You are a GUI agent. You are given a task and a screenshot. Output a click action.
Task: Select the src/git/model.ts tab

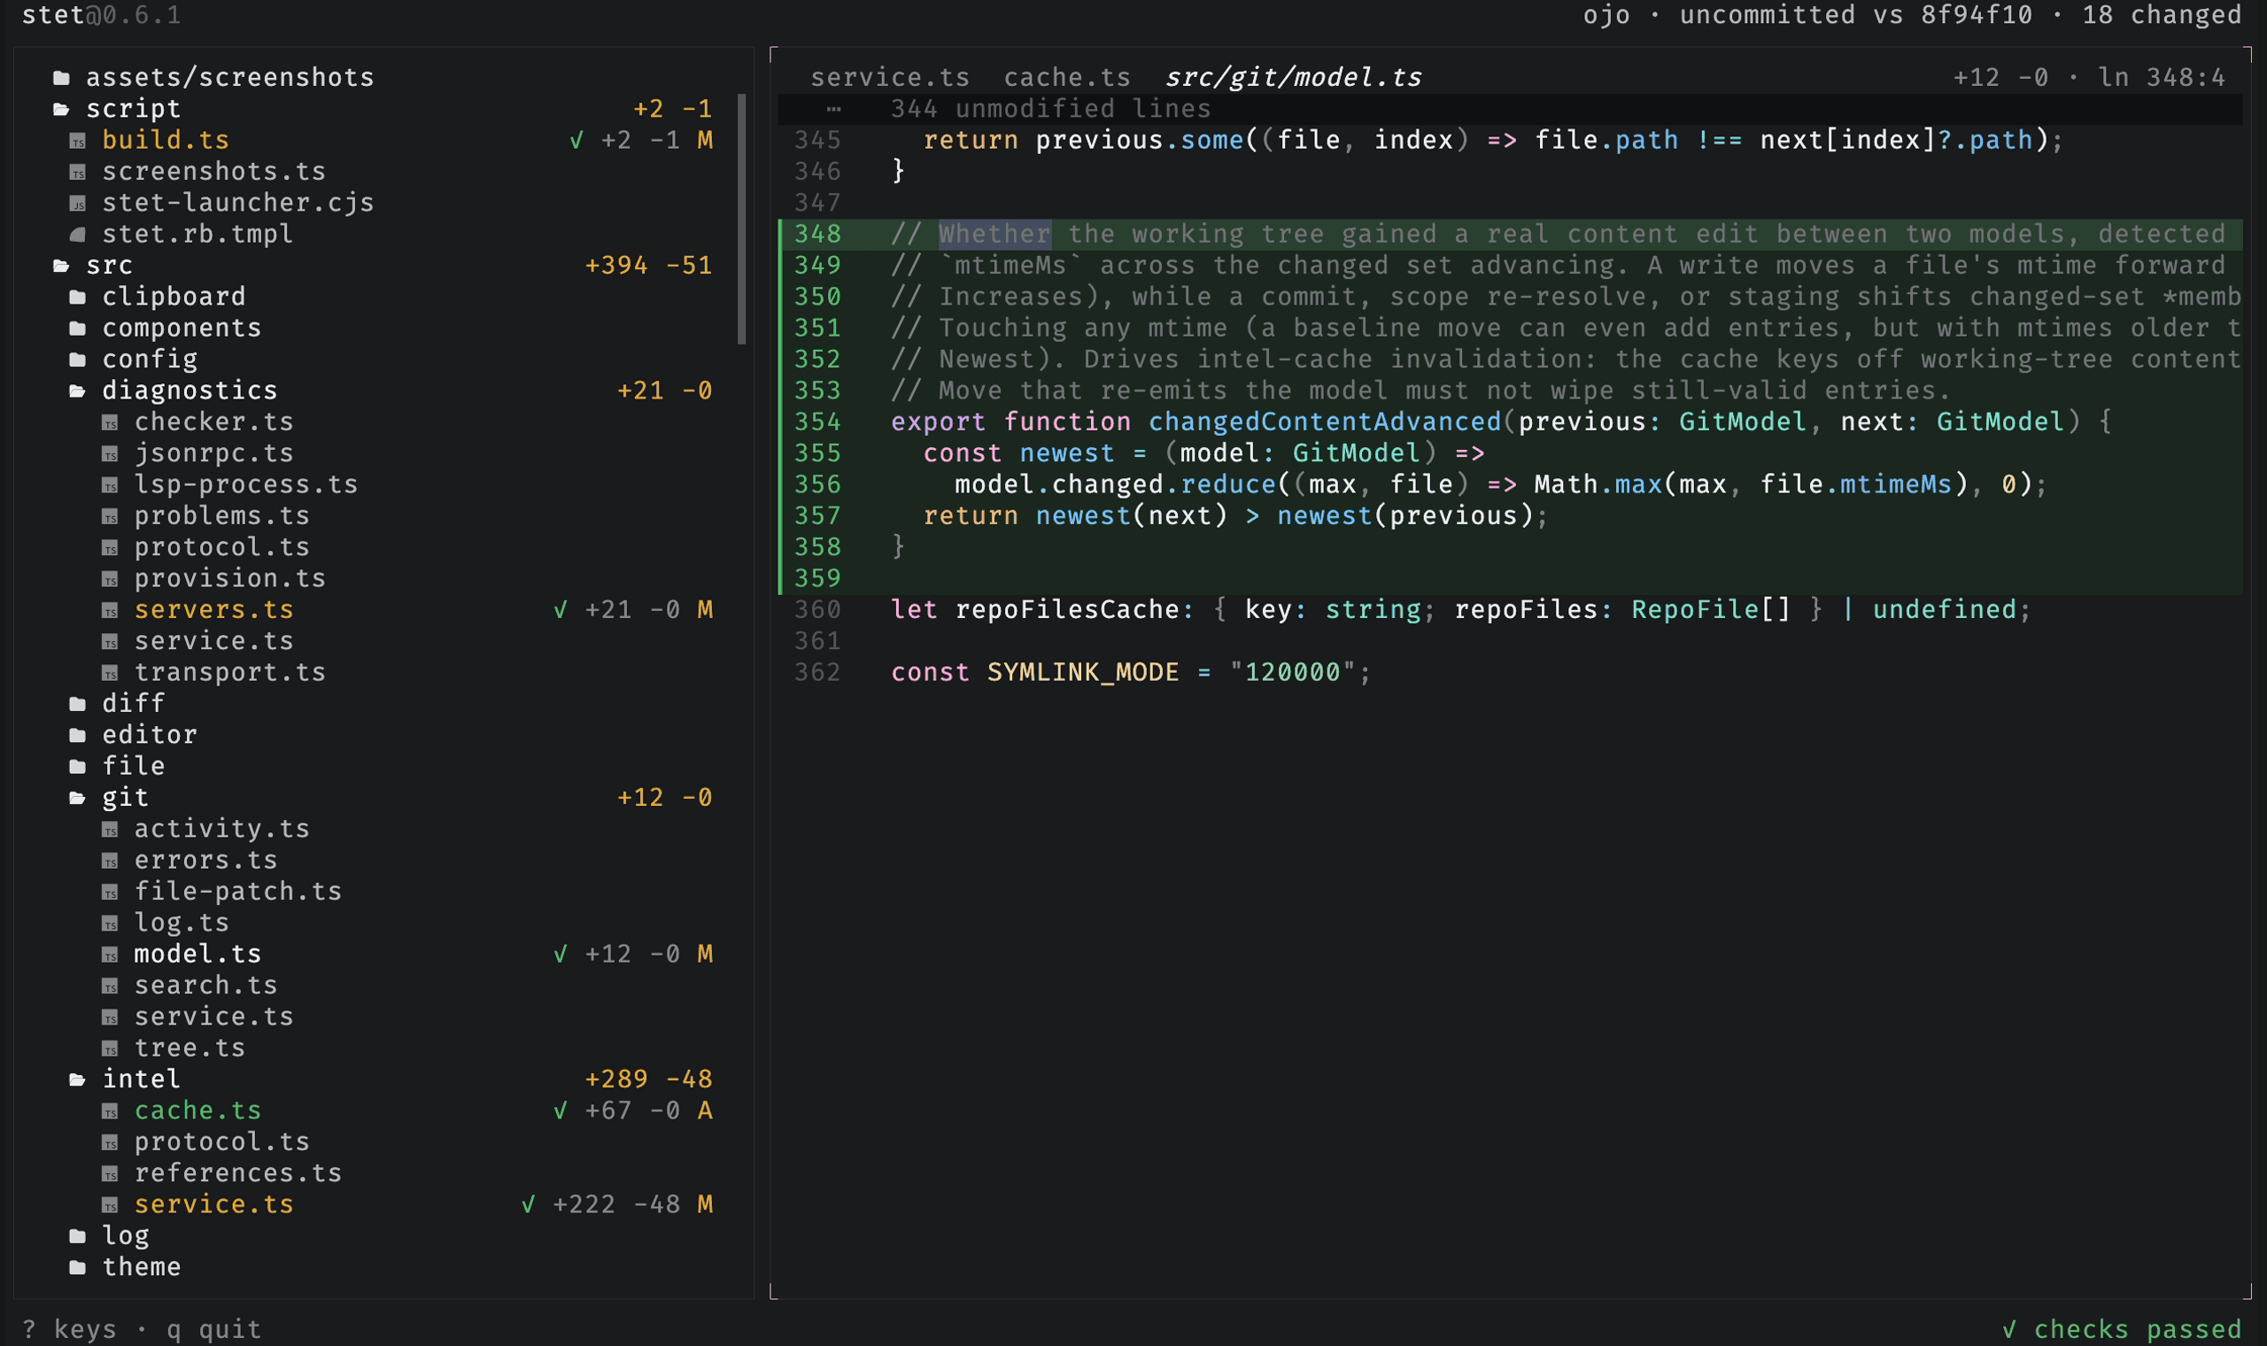coord(1293,78)
